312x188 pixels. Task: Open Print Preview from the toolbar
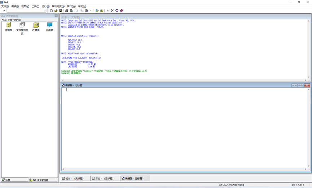(71, 10)
